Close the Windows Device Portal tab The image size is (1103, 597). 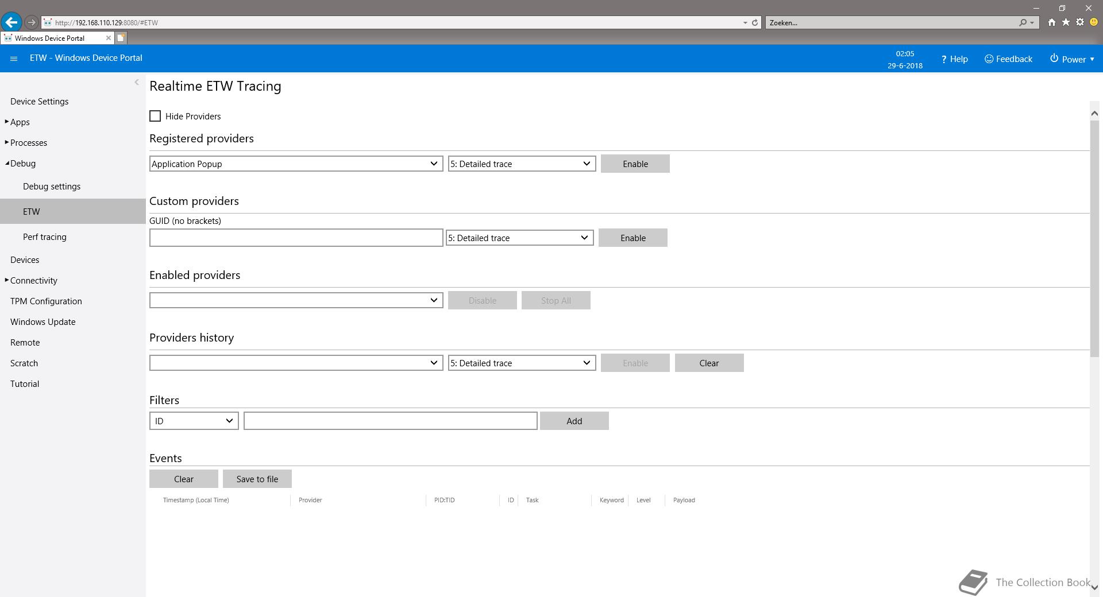[108, 38]
